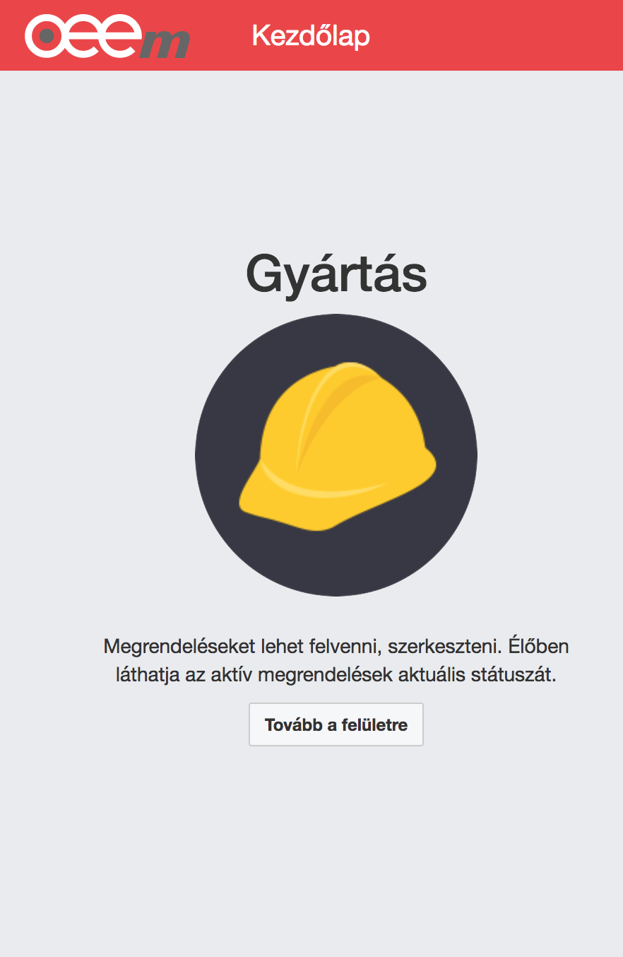Click the gray 'm' letter in logo

[x=165, y=44]
